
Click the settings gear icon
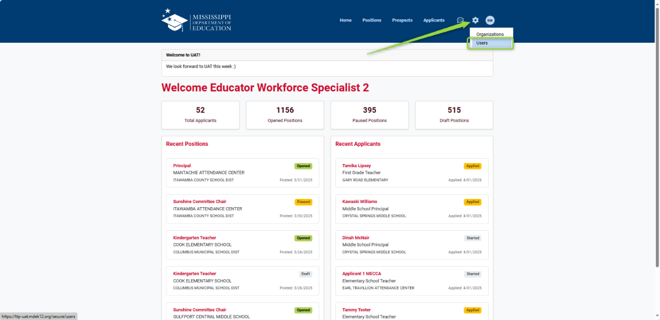point(476,20)
